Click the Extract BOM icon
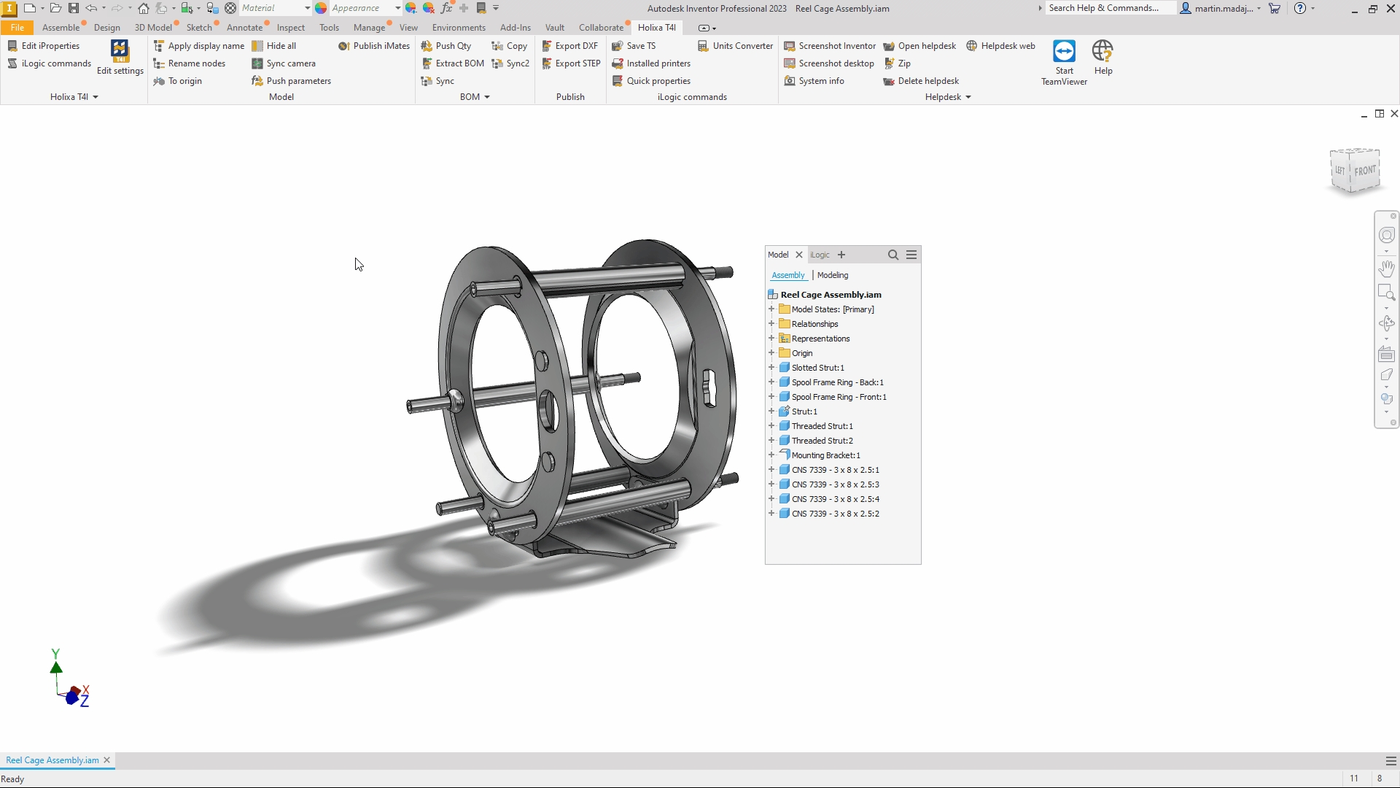Image resolution: width=1400 pixels, height=788 pixels. 427,63
